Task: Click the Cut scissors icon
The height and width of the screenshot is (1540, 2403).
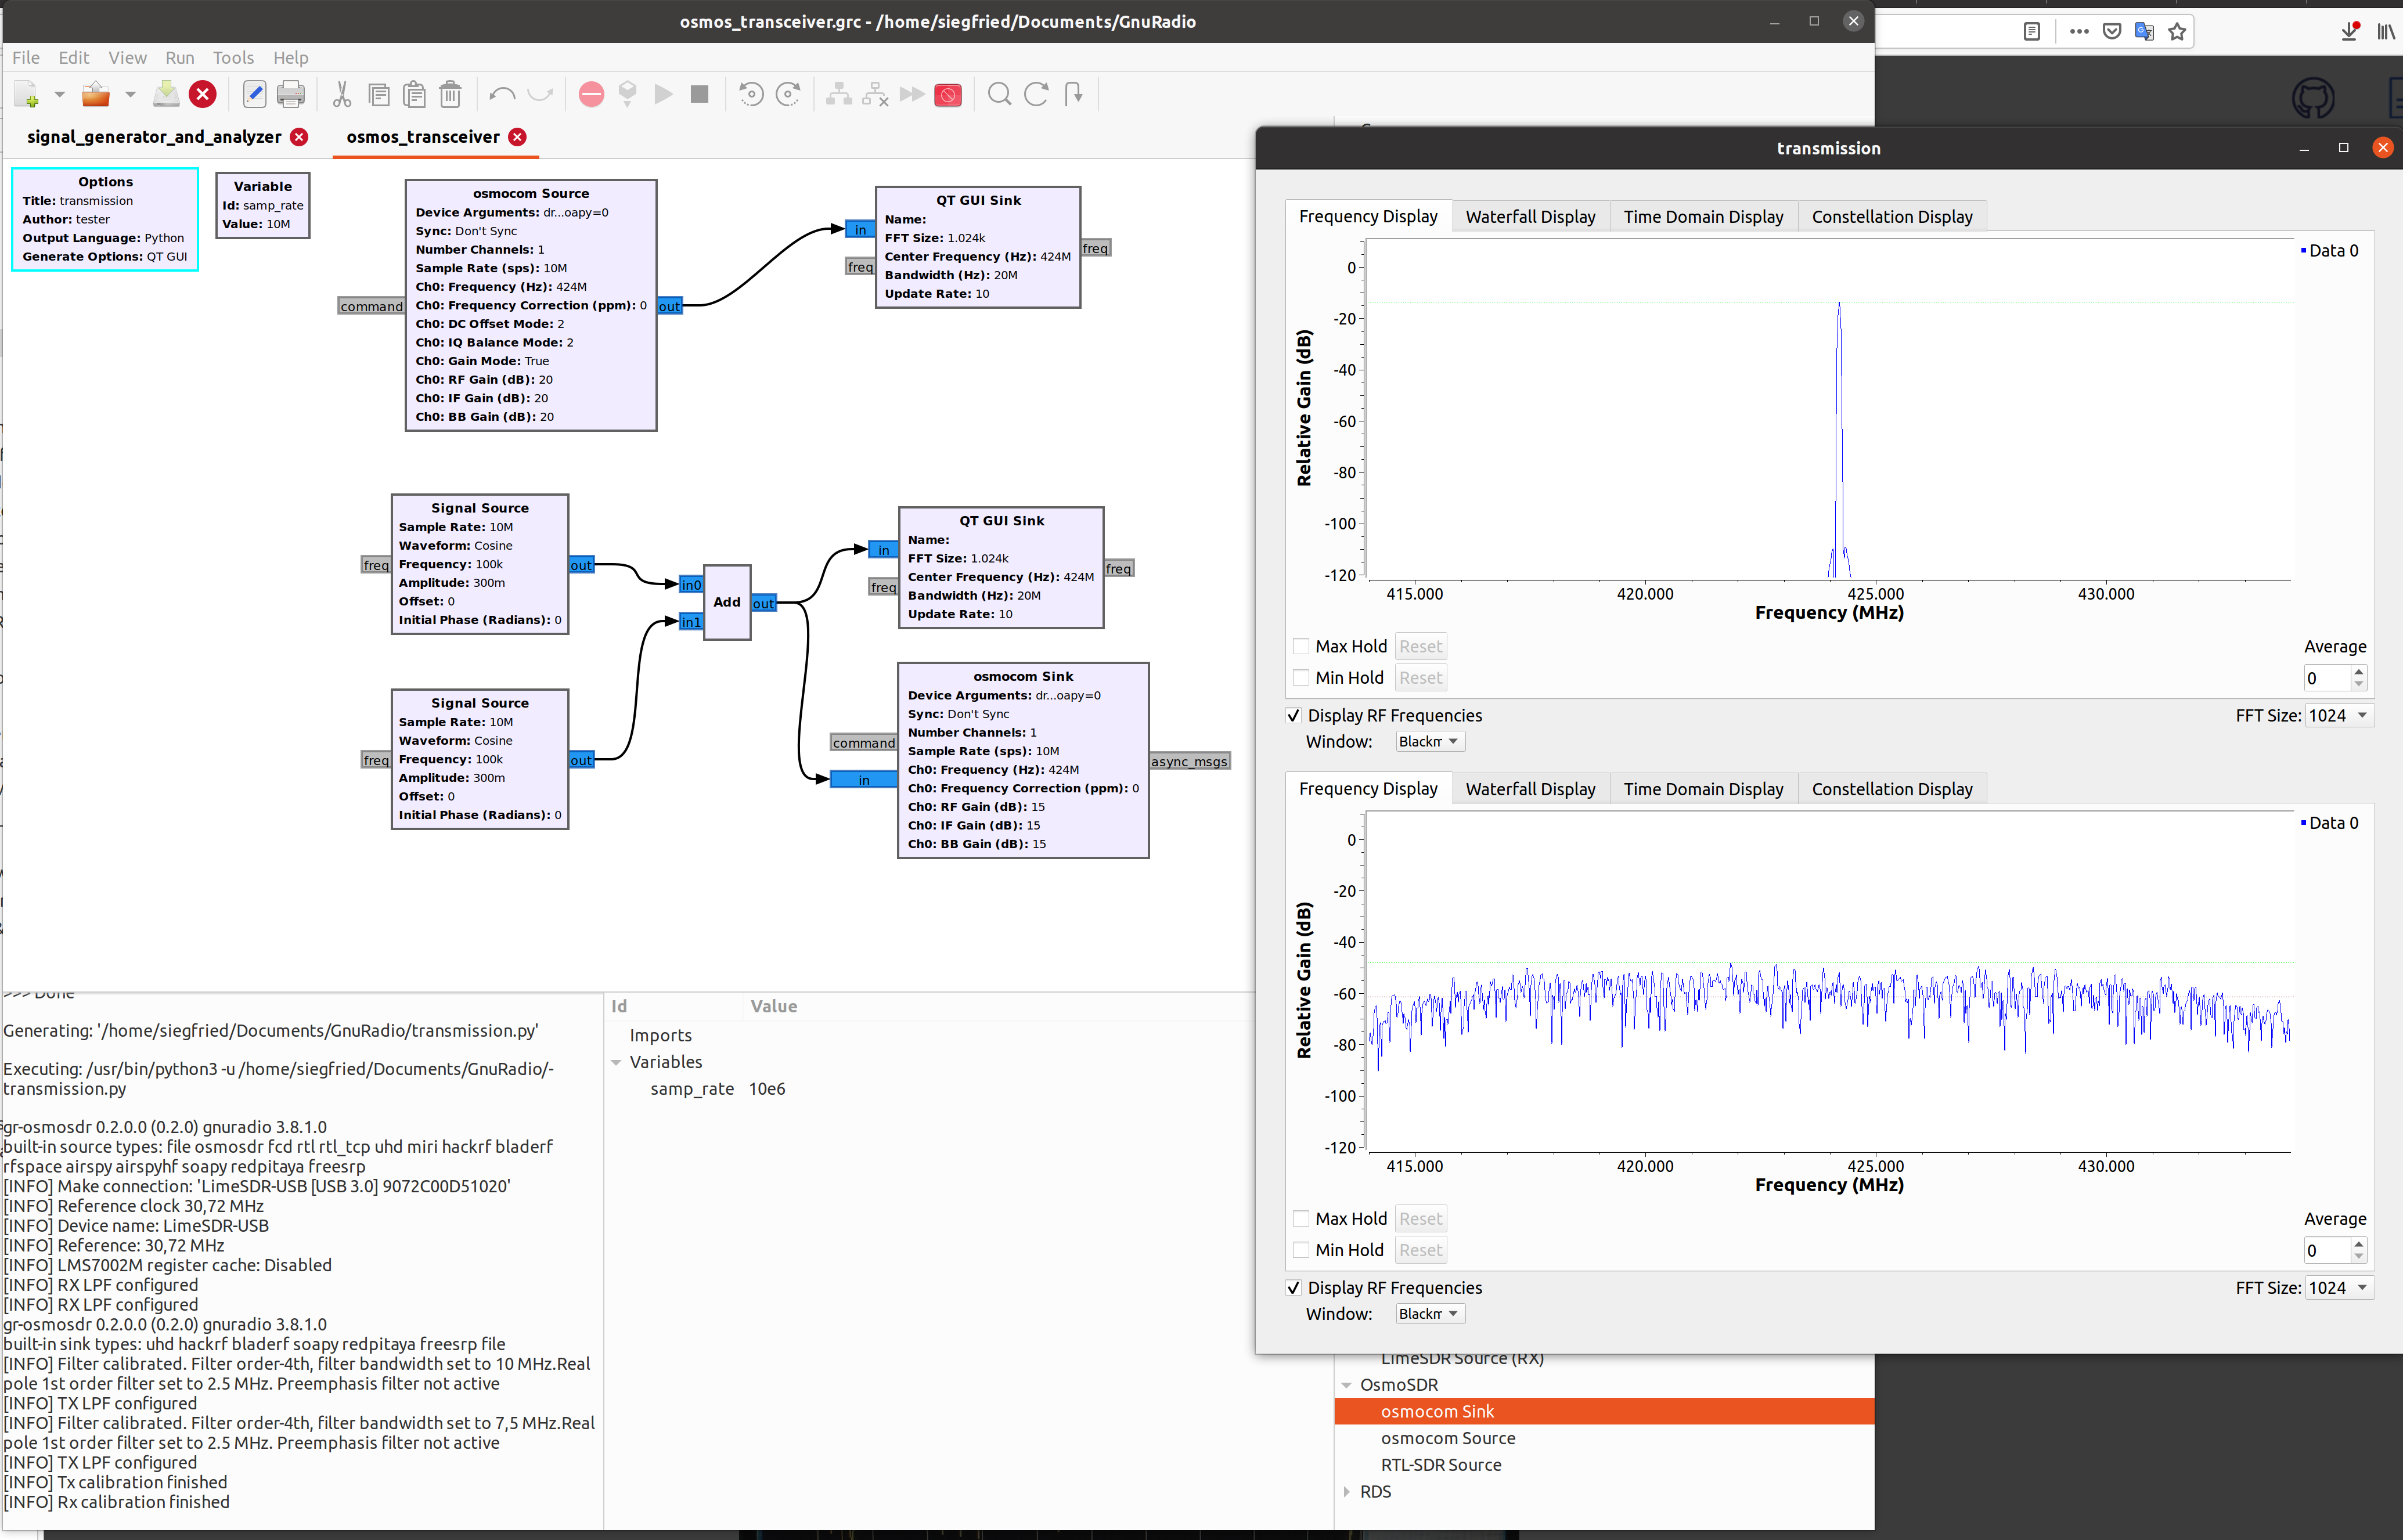Action: pos(342,94)
